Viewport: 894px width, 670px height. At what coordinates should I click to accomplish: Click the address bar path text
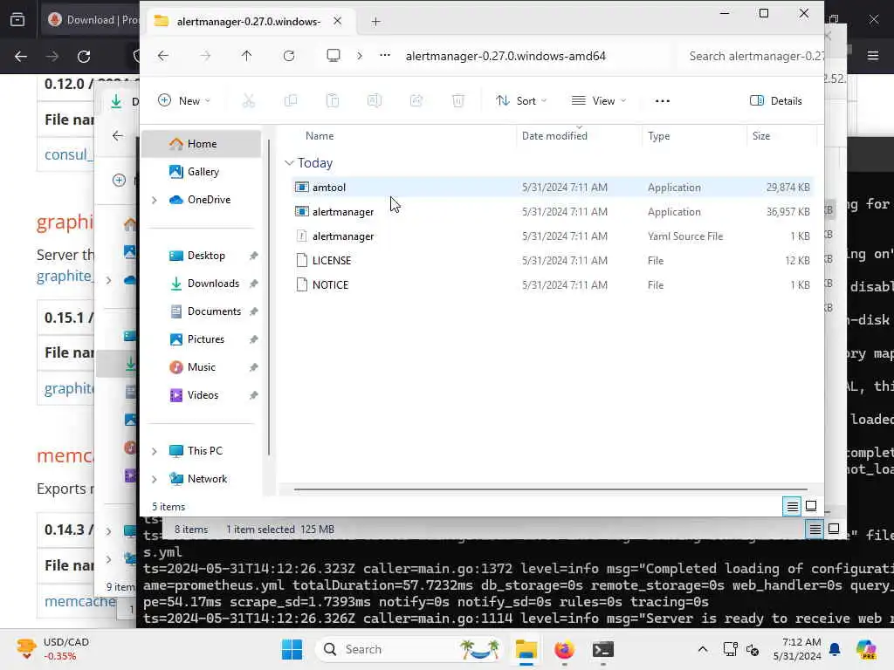[505, 56]
